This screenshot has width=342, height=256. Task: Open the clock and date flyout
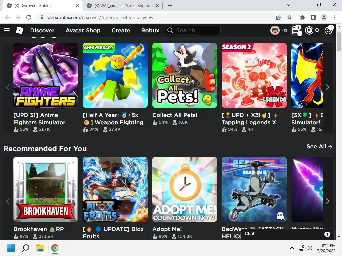point(326,248)
